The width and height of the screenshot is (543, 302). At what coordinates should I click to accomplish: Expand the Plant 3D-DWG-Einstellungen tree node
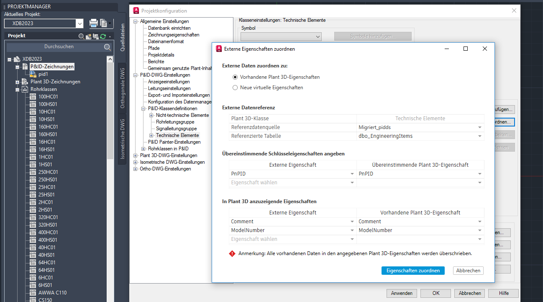(136, 155)
